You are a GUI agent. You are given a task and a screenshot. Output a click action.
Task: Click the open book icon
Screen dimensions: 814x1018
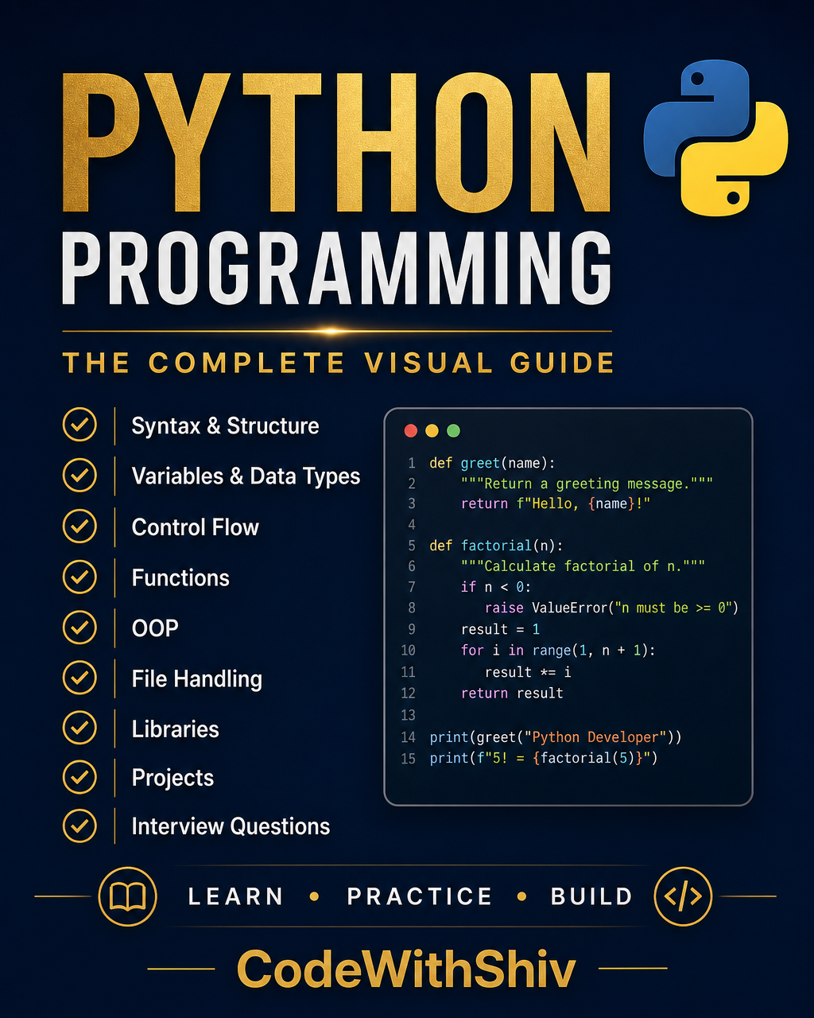pyautogui.click(x=128, y=897)
